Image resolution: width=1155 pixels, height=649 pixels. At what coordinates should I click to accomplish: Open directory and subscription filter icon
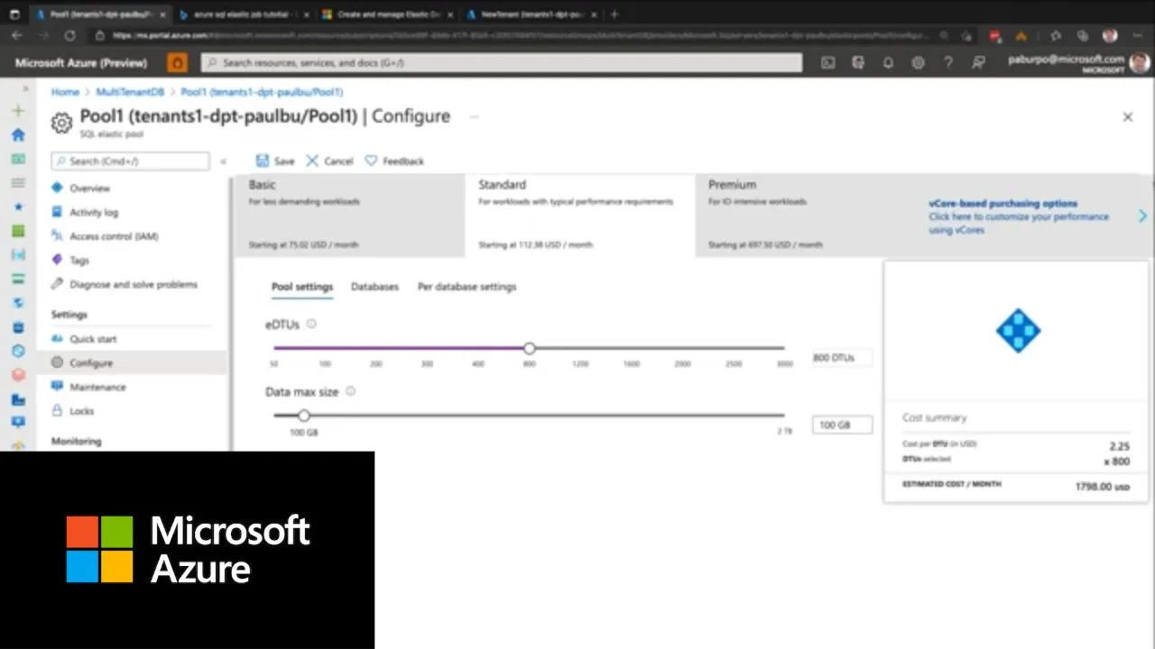tap(858, 63)
